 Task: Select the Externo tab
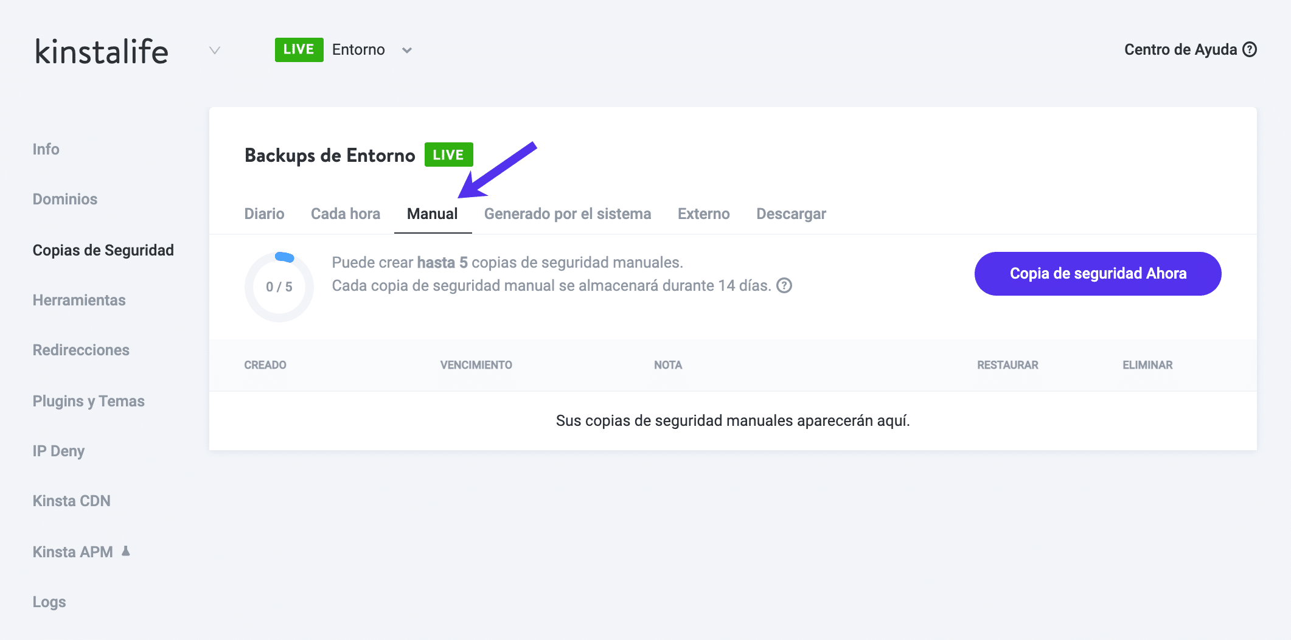(703, 214)
